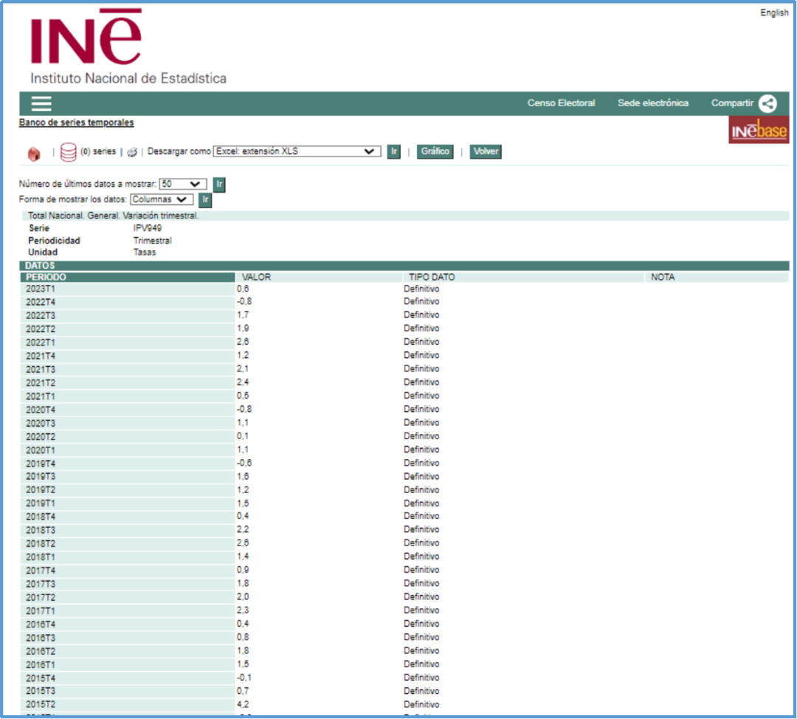Select the 2022T4 period cell
This screenshot has height=719, width=797.
pos(128,302)
